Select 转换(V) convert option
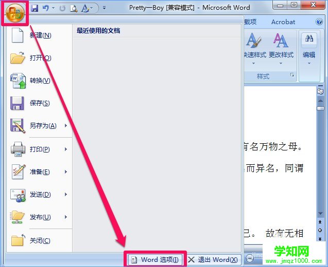The width and height of the screenshot is (328, 267). pos(40,80)
